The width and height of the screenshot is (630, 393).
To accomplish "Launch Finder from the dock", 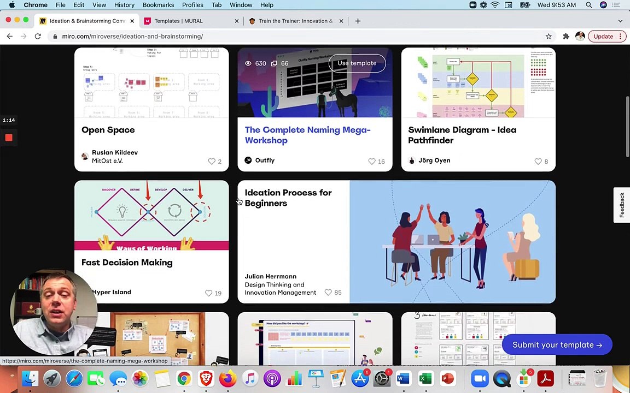I will (x=30, y=378).
